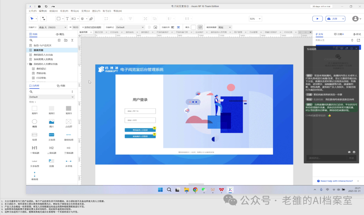The height and width of the screenshot is (215, 364).
Task: Open the 文件(F) menu
Action: point(32,11)
